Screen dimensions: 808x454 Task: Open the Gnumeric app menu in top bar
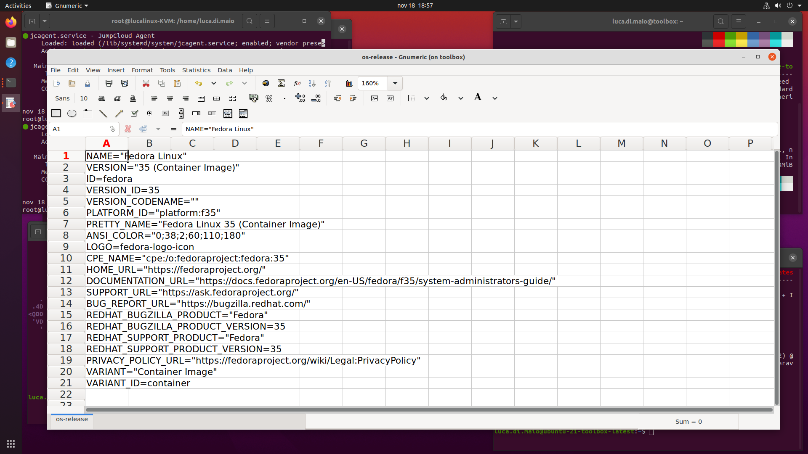coord(67,5)
